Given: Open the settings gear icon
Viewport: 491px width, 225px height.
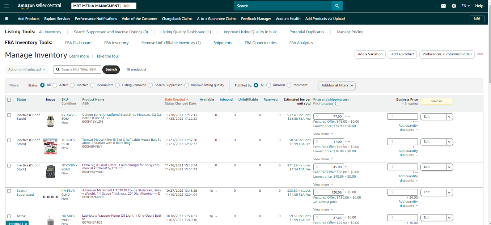Looking at the screenshot, I should coord(454,6).
